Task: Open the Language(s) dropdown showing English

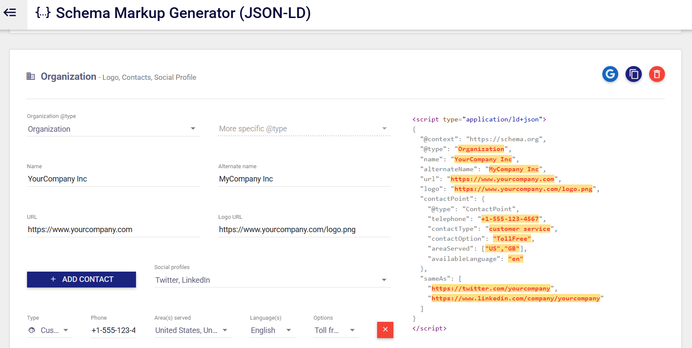Action: pos(272,330)
